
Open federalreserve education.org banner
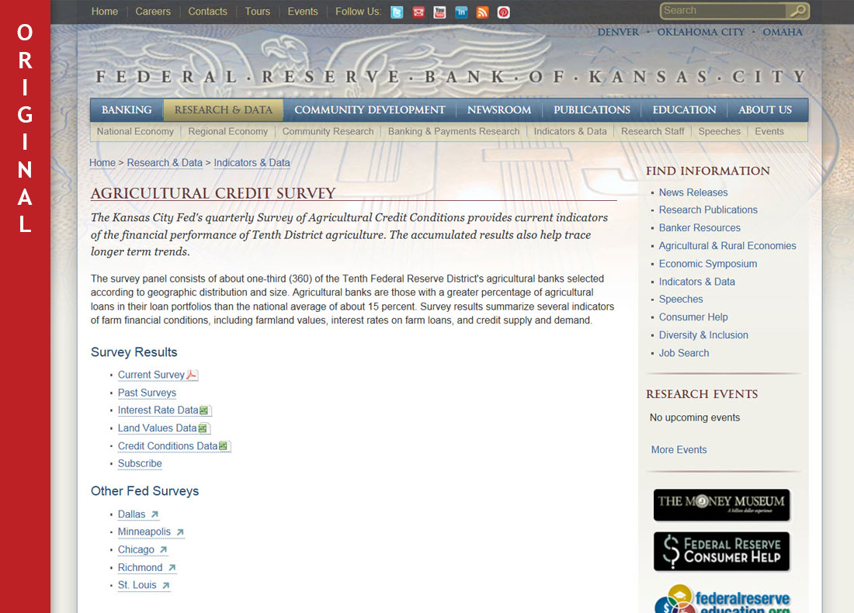click(722, 598)
